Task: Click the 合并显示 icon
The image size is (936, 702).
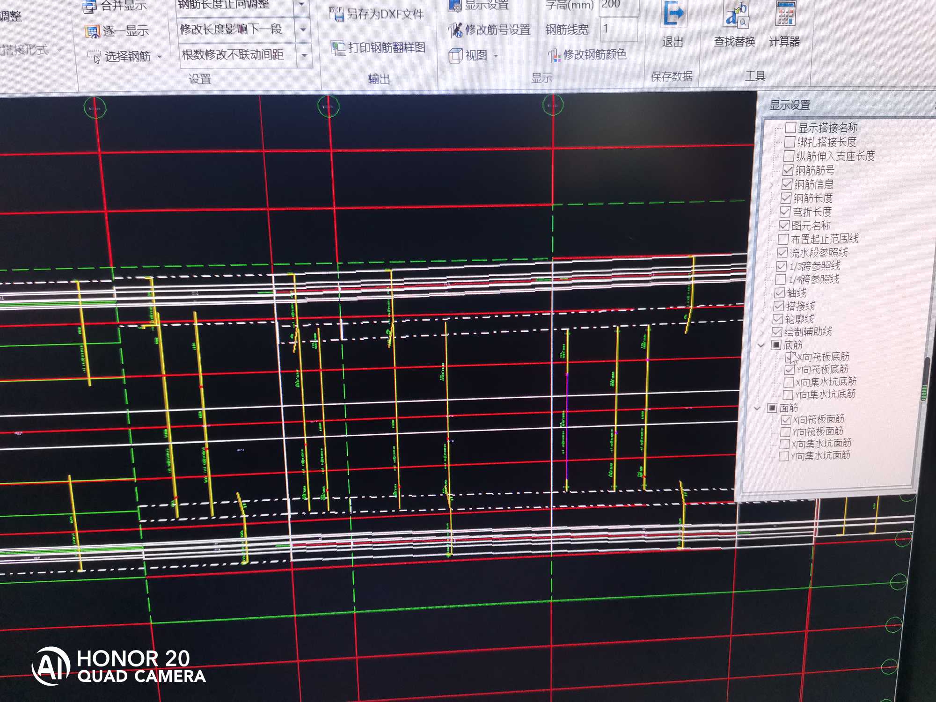Action: 89,7
